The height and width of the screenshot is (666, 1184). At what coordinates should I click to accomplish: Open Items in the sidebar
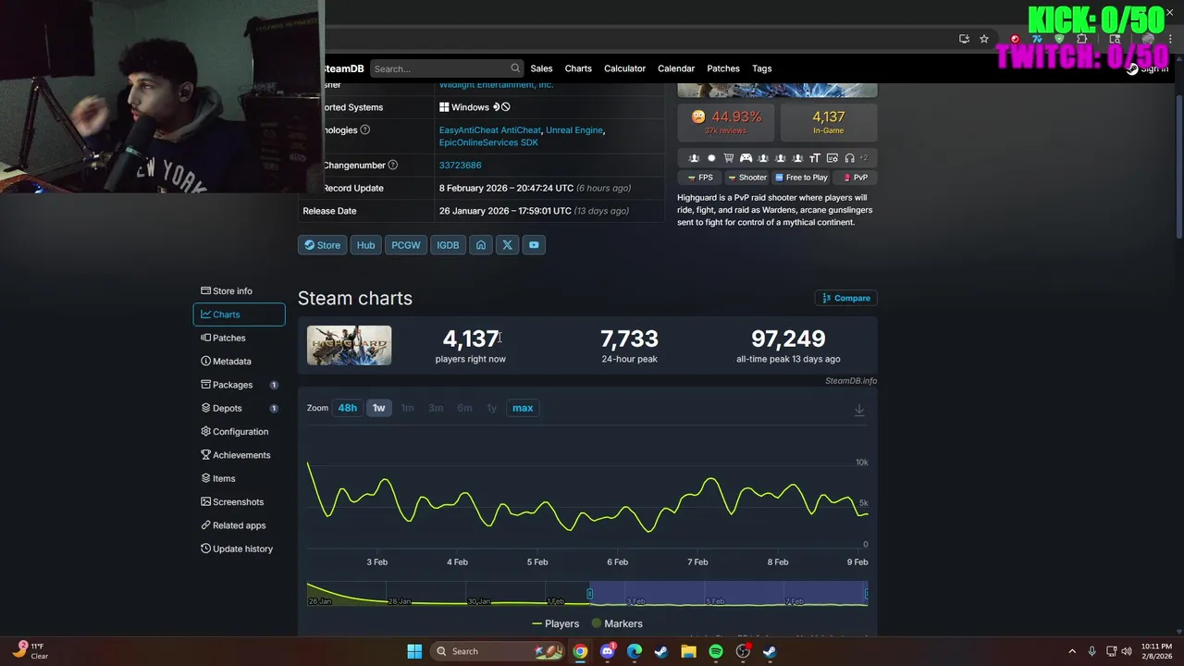(x=239, y=478)
